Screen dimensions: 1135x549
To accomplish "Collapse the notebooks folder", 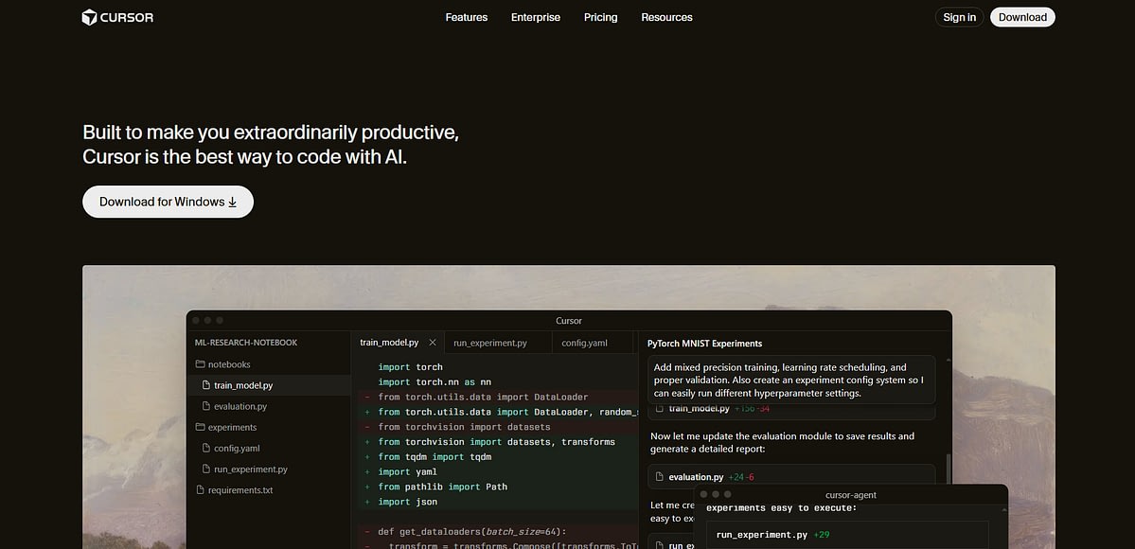I will pos(227,363).
